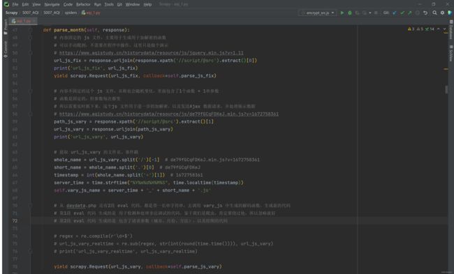Image resolution: width=454 pixels, height=274 pixels.
Task: Update project with the blue Git arrow
Action: click(x=395, y=13)
